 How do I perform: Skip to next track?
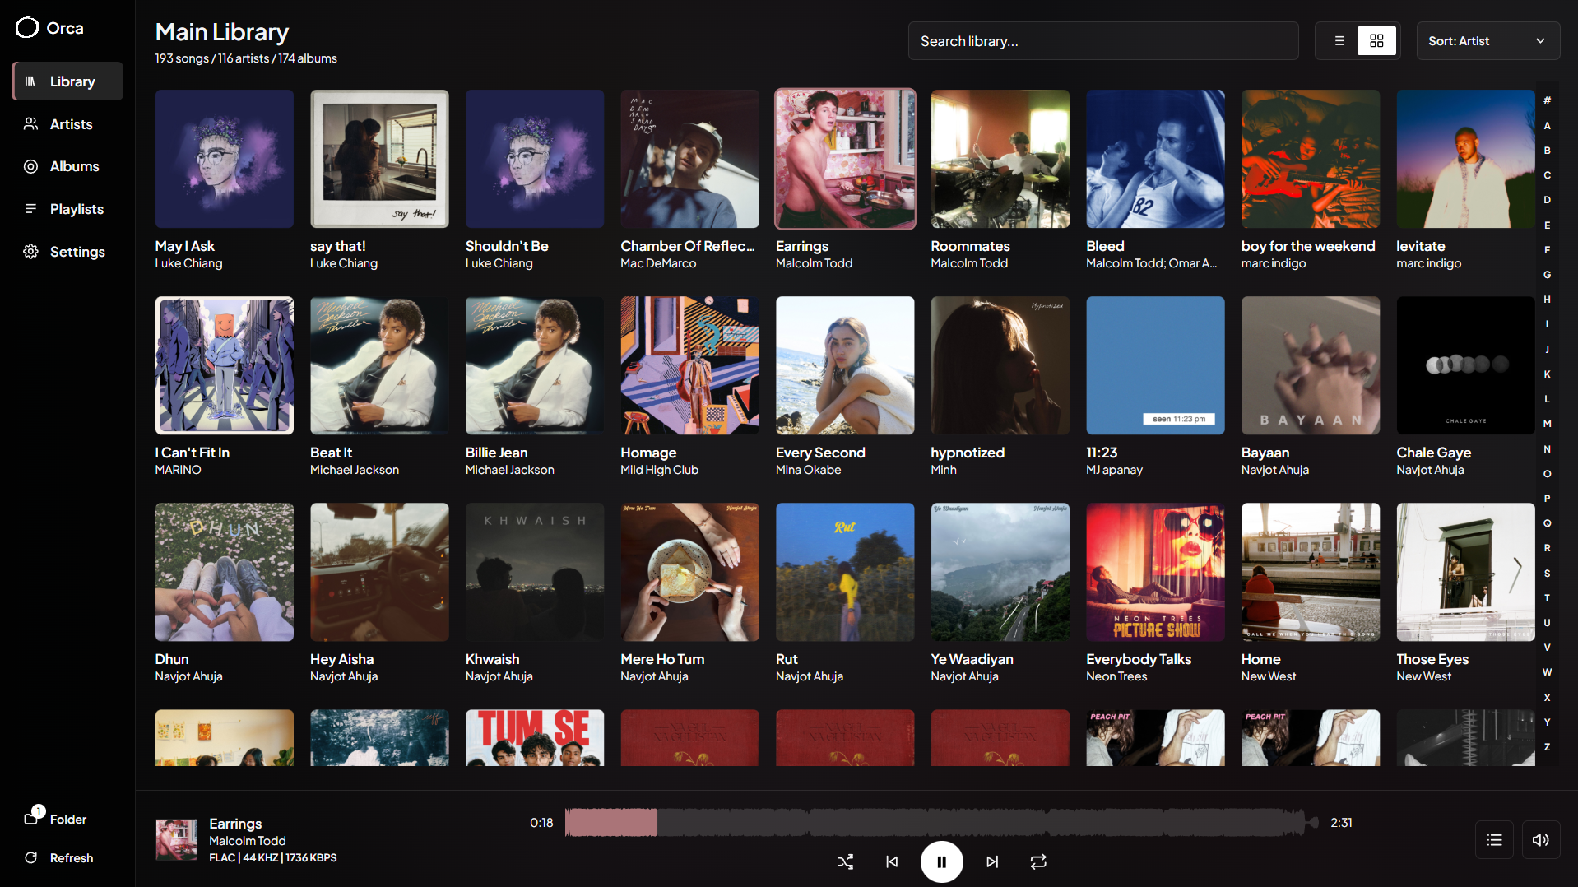[x=992, y=861]
